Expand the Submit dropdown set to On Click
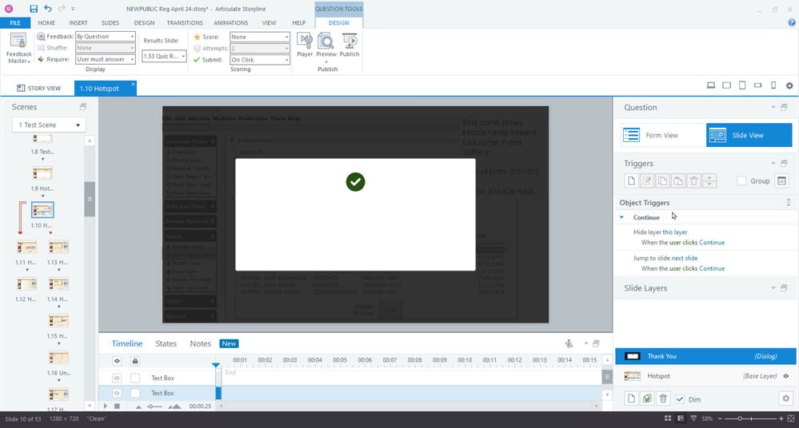 coord(259,60)
